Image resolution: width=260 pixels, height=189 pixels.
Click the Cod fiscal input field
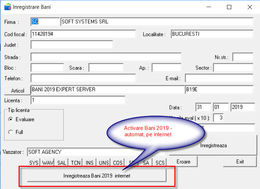83,34
